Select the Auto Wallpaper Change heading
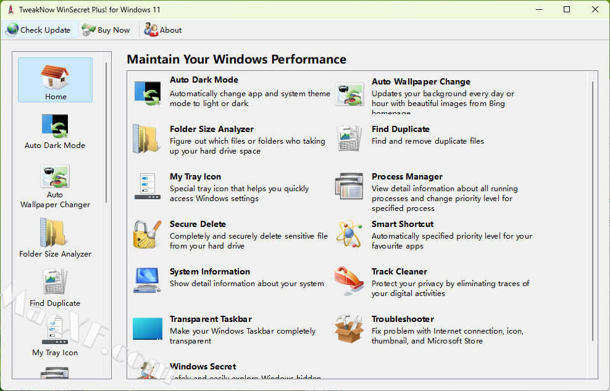 (420, 81)
